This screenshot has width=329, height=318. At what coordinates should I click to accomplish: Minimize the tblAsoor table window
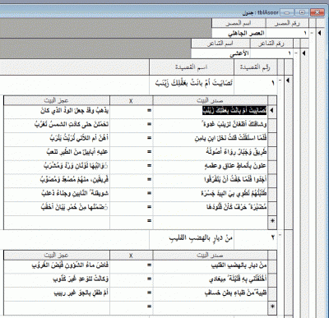coord(287,12)
